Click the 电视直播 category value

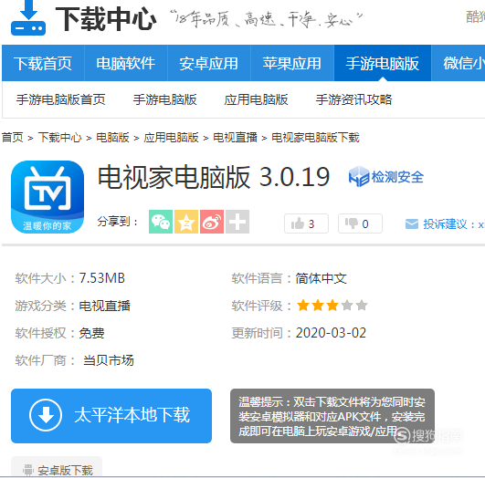(x=105, y=306)
